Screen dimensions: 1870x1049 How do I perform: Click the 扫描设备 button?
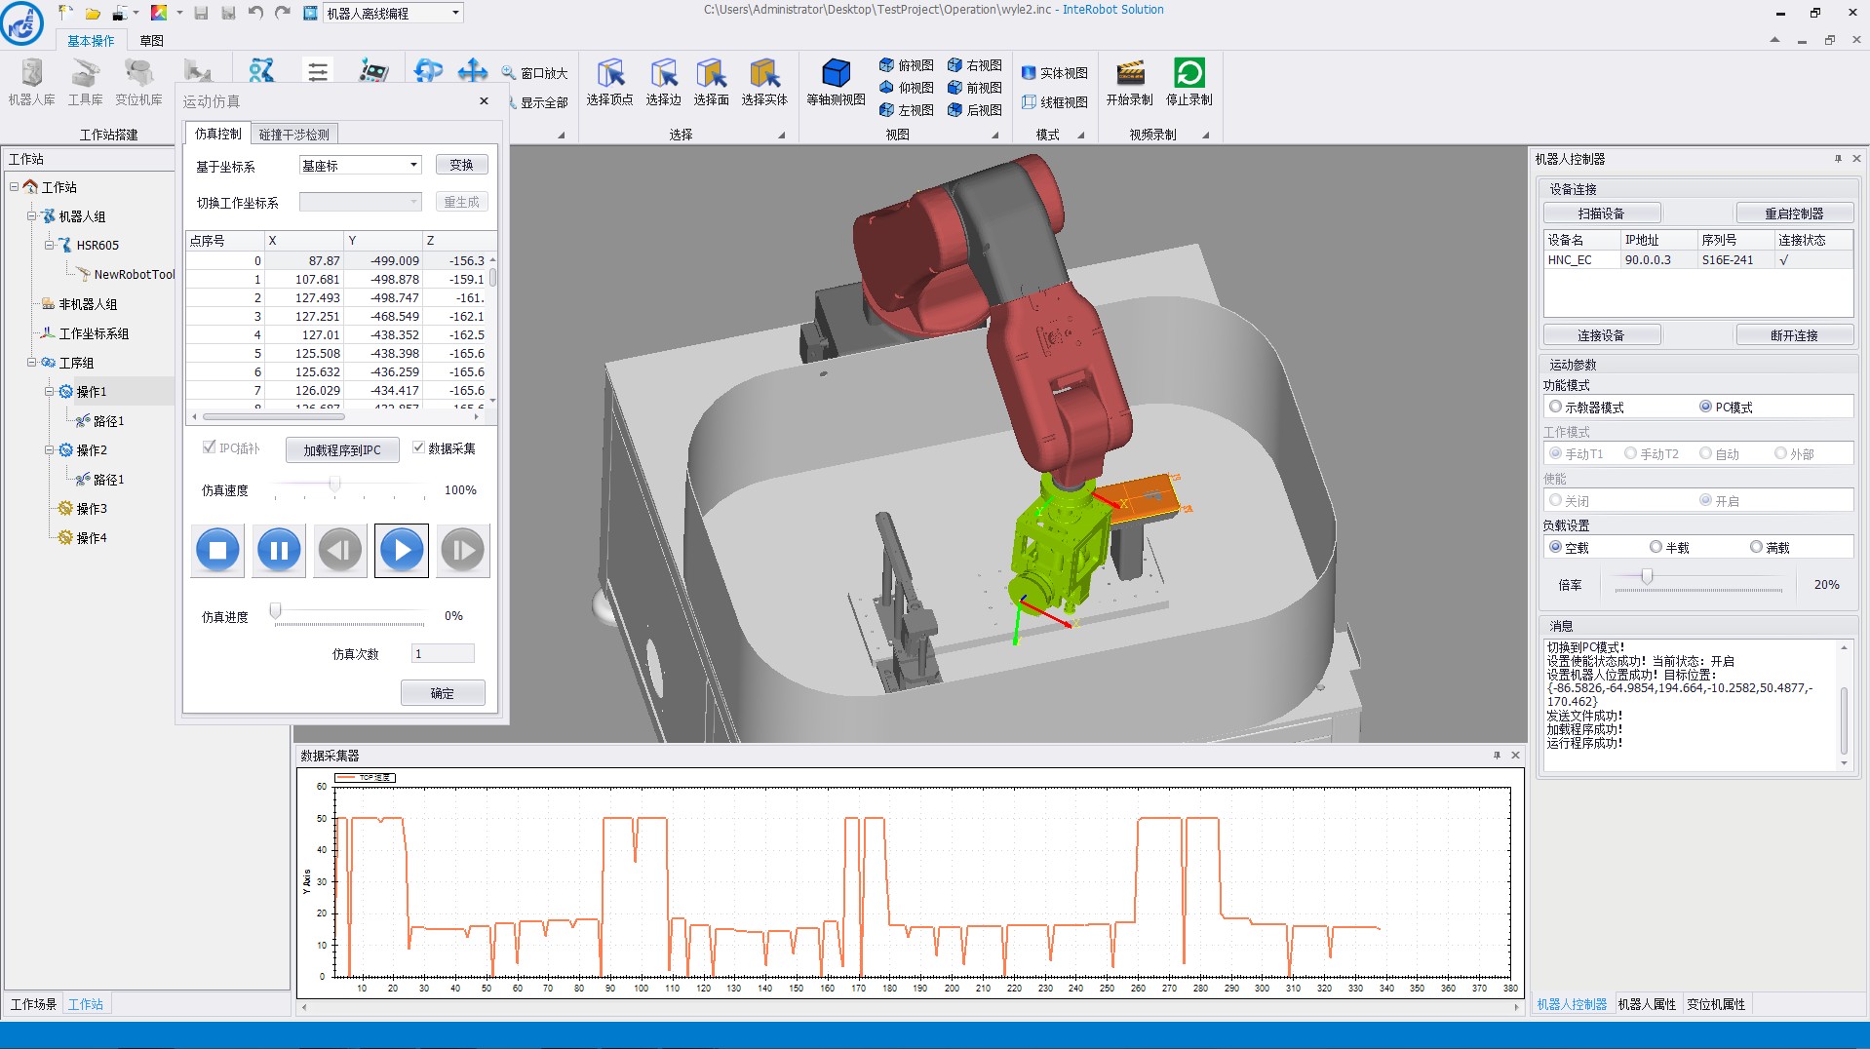(1601, 214)
